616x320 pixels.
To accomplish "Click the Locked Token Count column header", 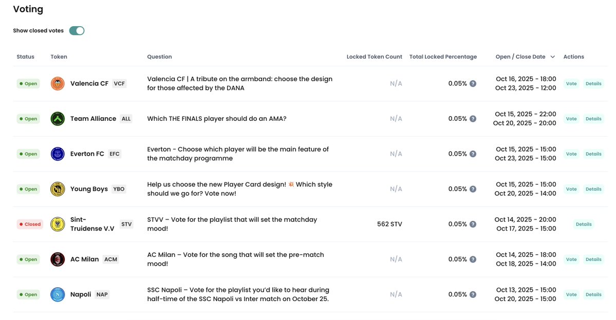I will pos(374,57).
